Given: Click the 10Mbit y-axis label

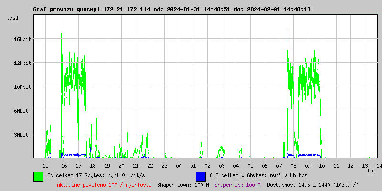Looking at the screenshot, I should click(22, 87).
